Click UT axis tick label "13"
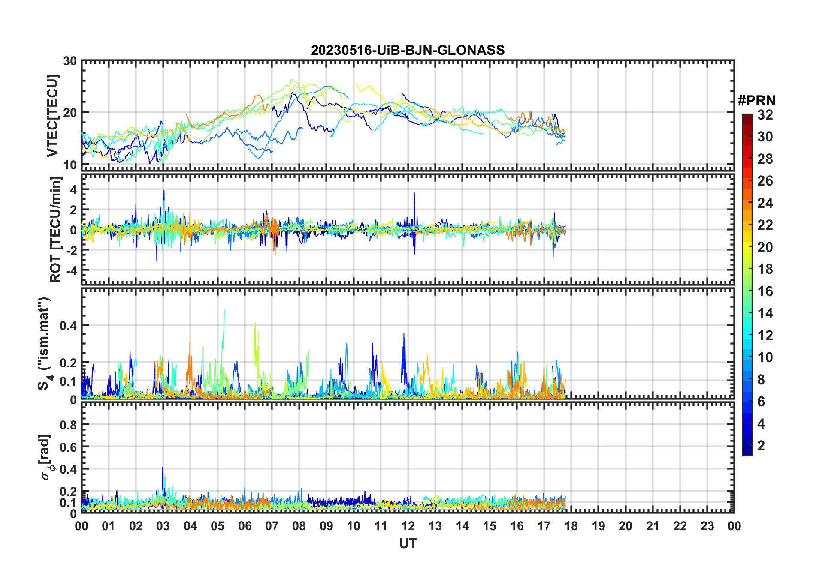Viewport: 816px width, 570px height. [435, 526]
